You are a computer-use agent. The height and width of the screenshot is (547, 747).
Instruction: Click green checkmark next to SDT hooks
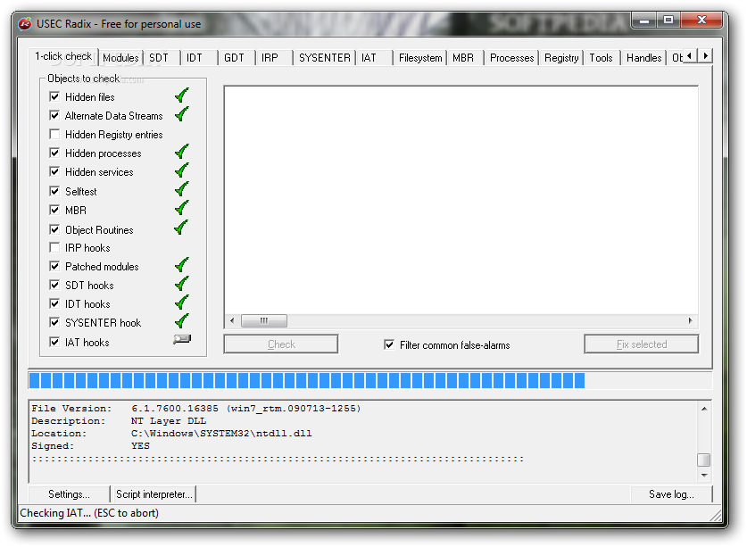(x=181, y=284)
